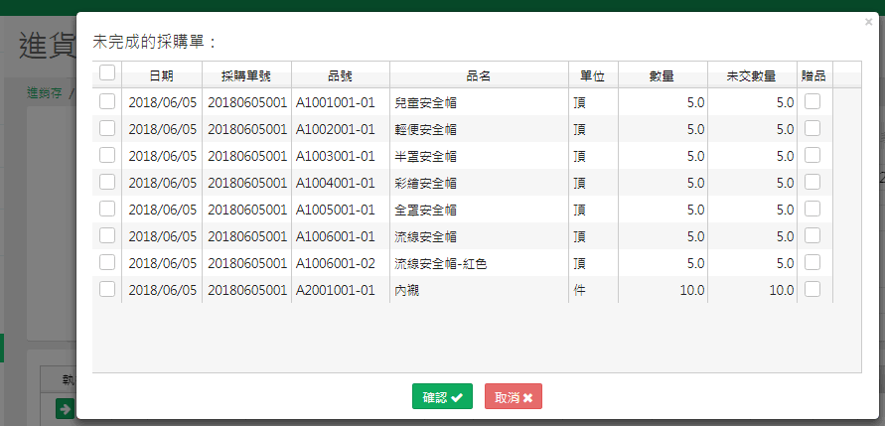Viewport: 885px width, 426px height.
Task: Mark 彩繪安全帽 as 贈品
Action: tap(812, 182)
